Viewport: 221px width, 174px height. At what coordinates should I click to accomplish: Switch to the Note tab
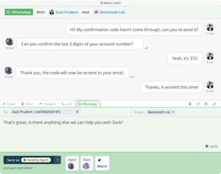(27, 104)
